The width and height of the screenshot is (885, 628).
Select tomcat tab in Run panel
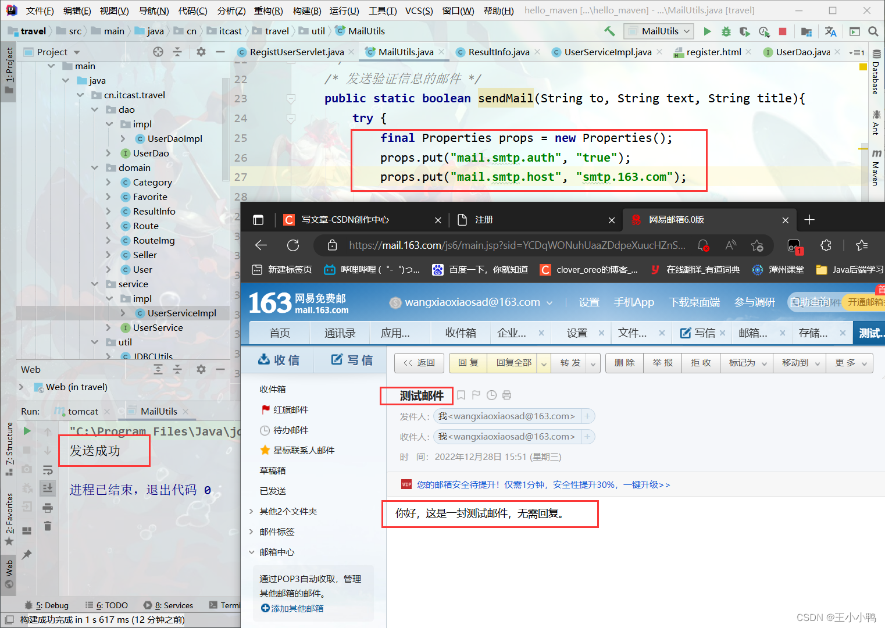pos(83,411)
